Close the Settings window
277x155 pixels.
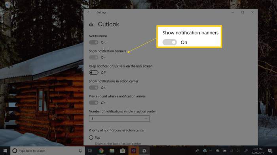coord(252,12)
